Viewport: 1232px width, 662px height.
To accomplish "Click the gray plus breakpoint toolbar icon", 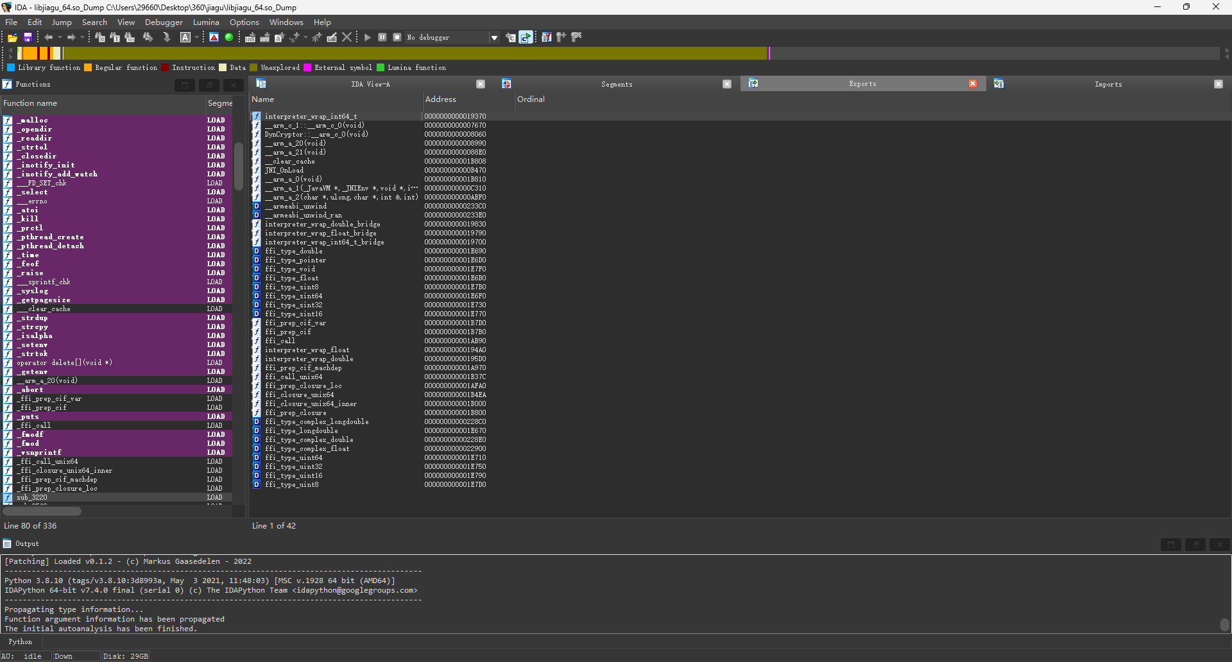I will coord(561,38).
